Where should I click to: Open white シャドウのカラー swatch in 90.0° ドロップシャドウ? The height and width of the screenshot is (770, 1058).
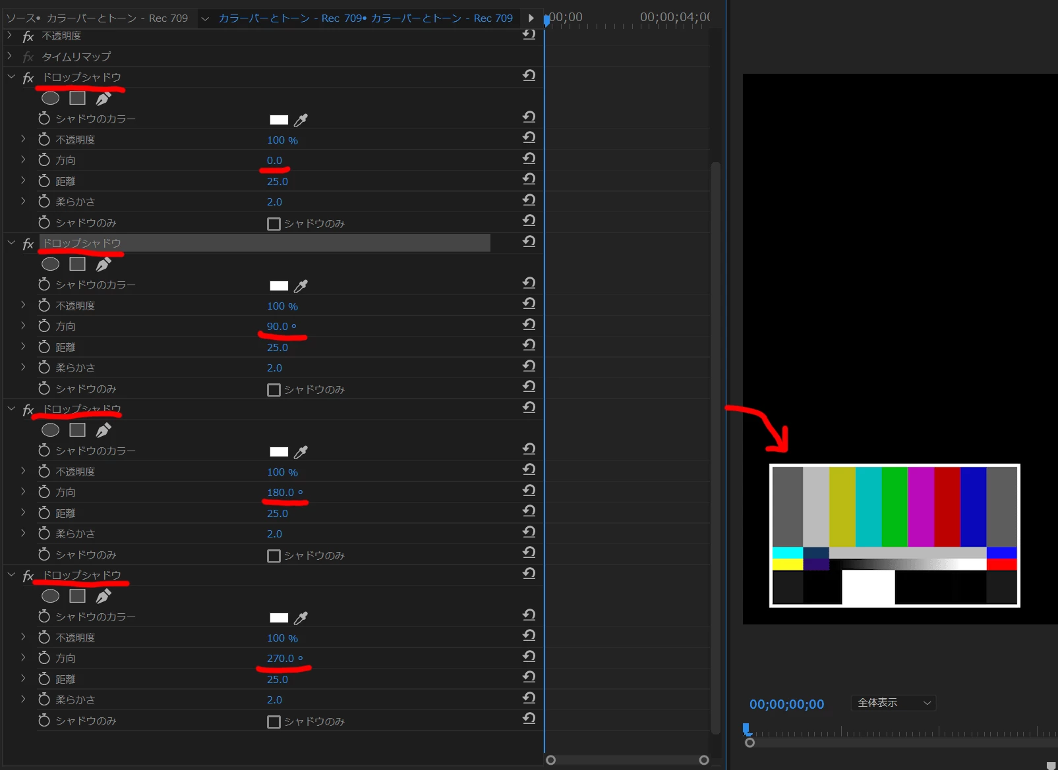click(x=279, y=286)
